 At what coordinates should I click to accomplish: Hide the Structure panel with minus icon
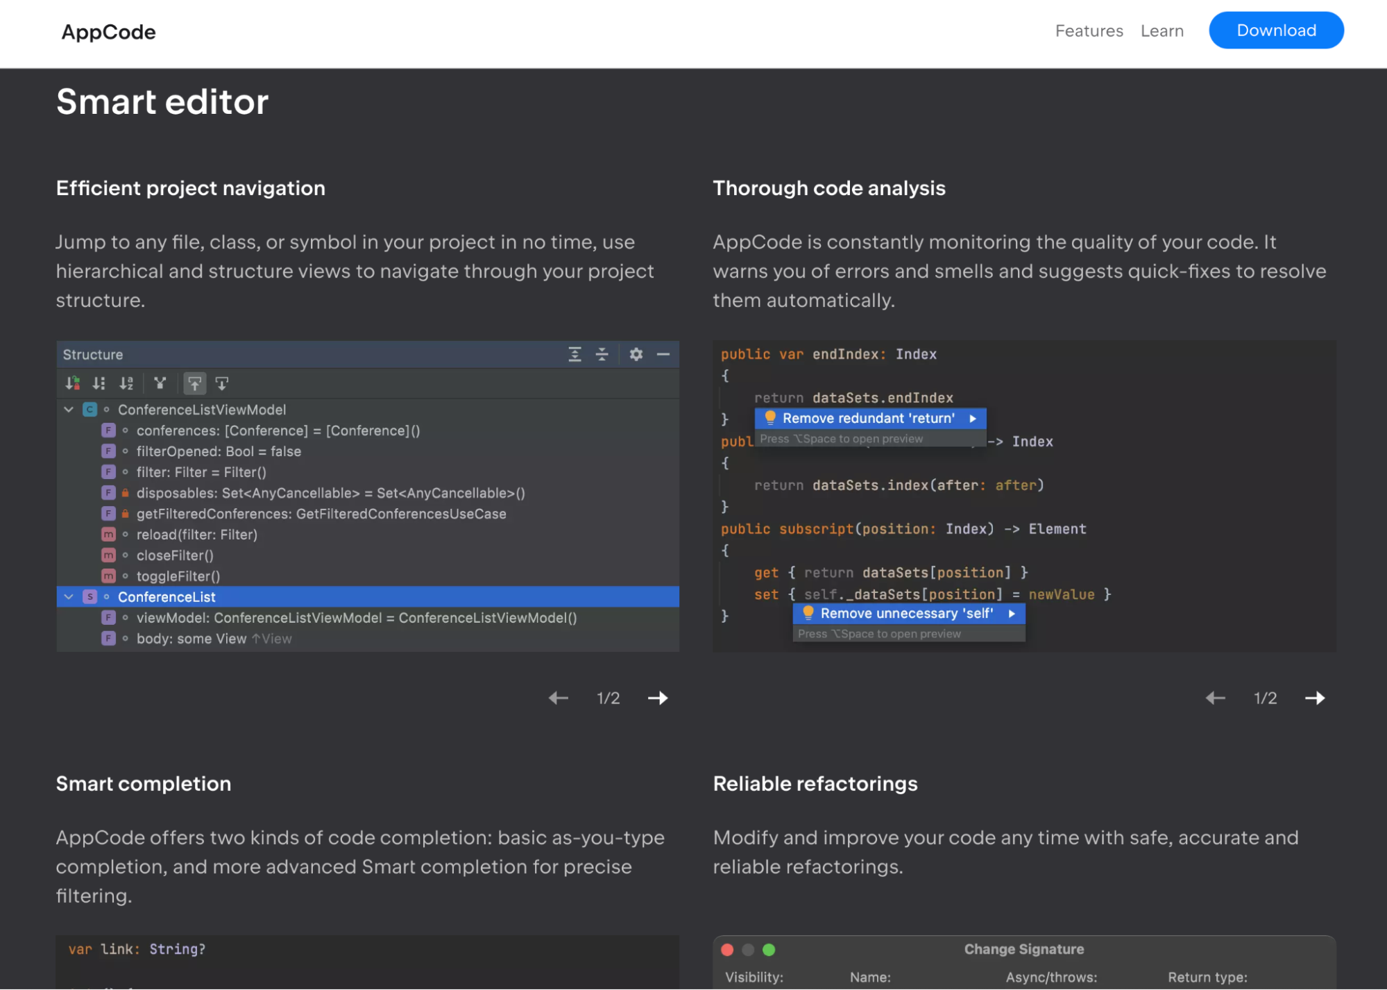pos(663,355)
